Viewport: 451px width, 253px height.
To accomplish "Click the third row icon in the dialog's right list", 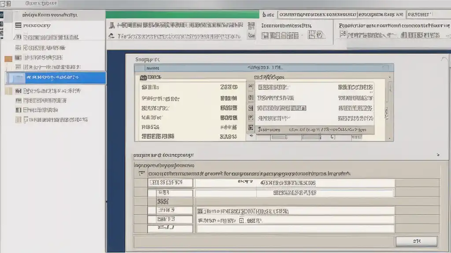I will 251,108.
